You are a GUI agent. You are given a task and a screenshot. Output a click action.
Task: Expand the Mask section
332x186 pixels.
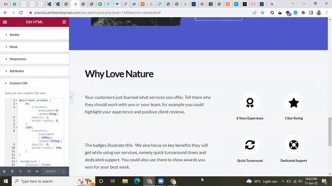pyautogui.click(x=35, y=47)
